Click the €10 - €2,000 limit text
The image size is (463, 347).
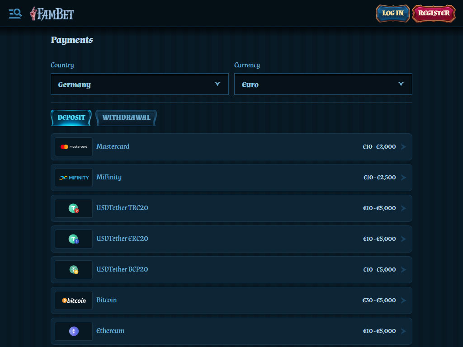(379, 147)
